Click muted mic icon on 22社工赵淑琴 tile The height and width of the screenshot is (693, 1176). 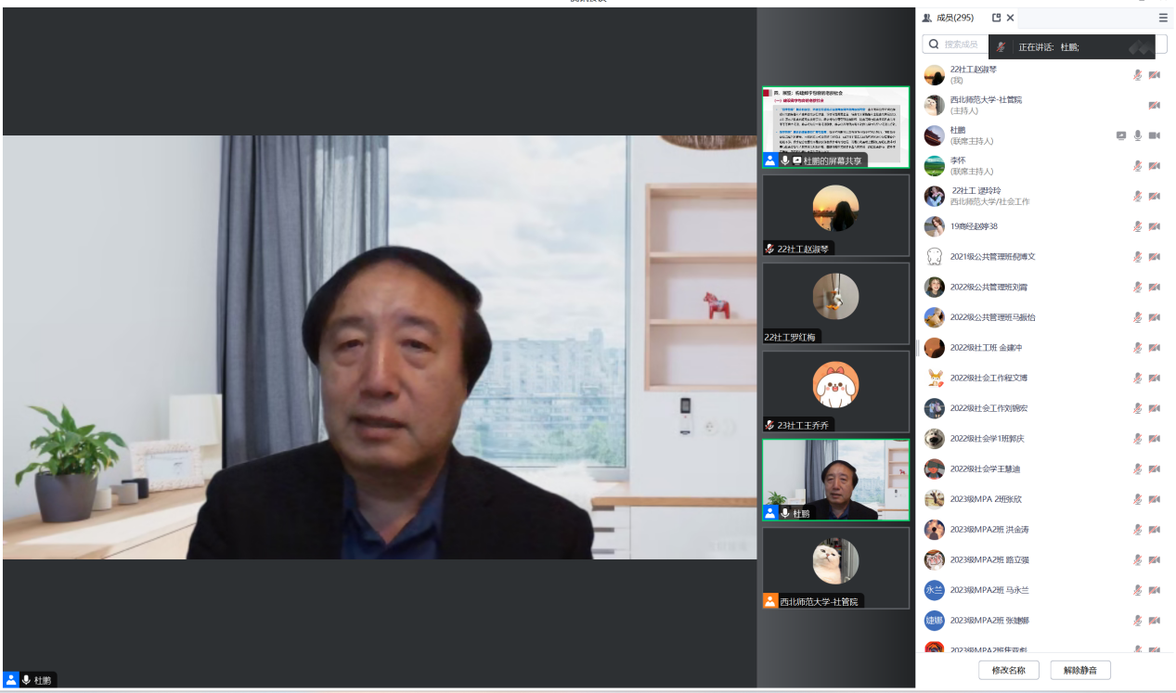(x=769, y=249)
